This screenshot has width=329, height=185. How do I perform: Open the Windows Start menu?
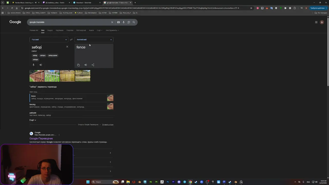click(x=88, y=182)
